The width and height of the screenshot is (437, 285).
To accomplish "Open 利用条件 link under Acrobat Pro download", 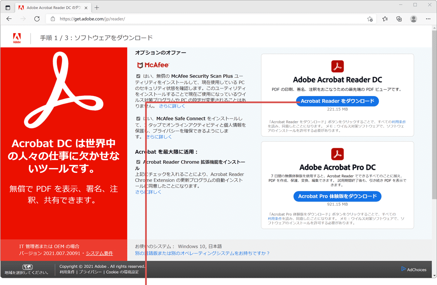I will [x=275, y=219].
